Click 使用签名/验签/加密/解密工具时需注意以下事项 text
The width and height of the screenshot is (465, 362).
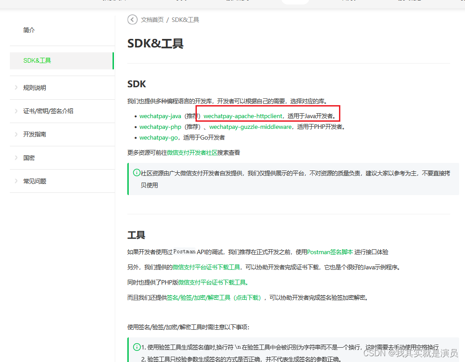pos(188,327)
